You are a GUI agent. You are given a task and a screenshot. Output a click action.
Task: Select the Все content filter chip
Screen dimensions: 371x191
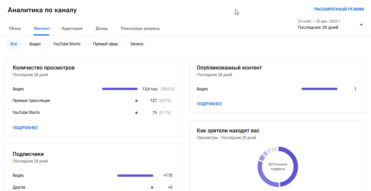[13, 44]
